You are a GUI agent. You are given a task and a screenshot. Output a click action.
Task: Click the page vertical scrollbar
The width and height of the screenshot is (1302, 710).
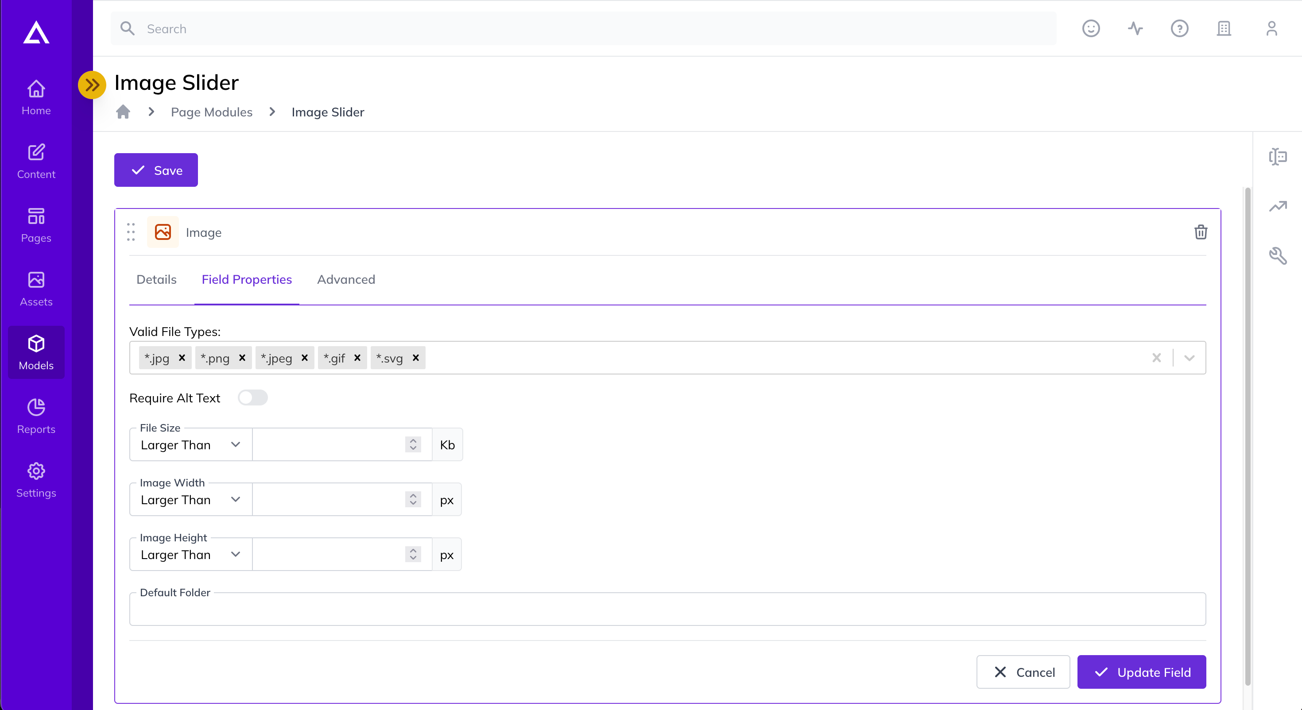pyautogui.click(x=1248, y=436)
